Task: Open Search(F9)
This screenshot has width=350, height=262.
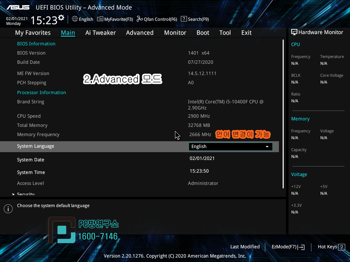Action: (195, 19)
